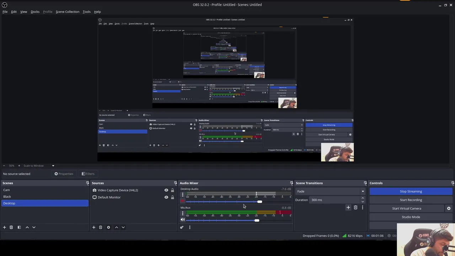Open advanced audio properties
The width and height of the screenshot is (455, 256).
coord(182,227)
